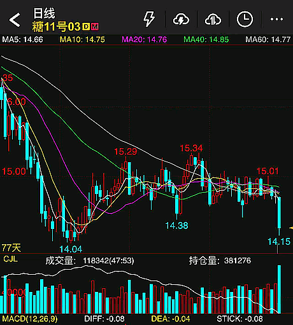Tap the yellow D badge

coord(86,27)
